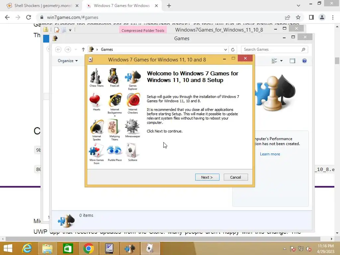
Task: Open recent locations dropdown in Games window
Action: [x=76, y=49]
